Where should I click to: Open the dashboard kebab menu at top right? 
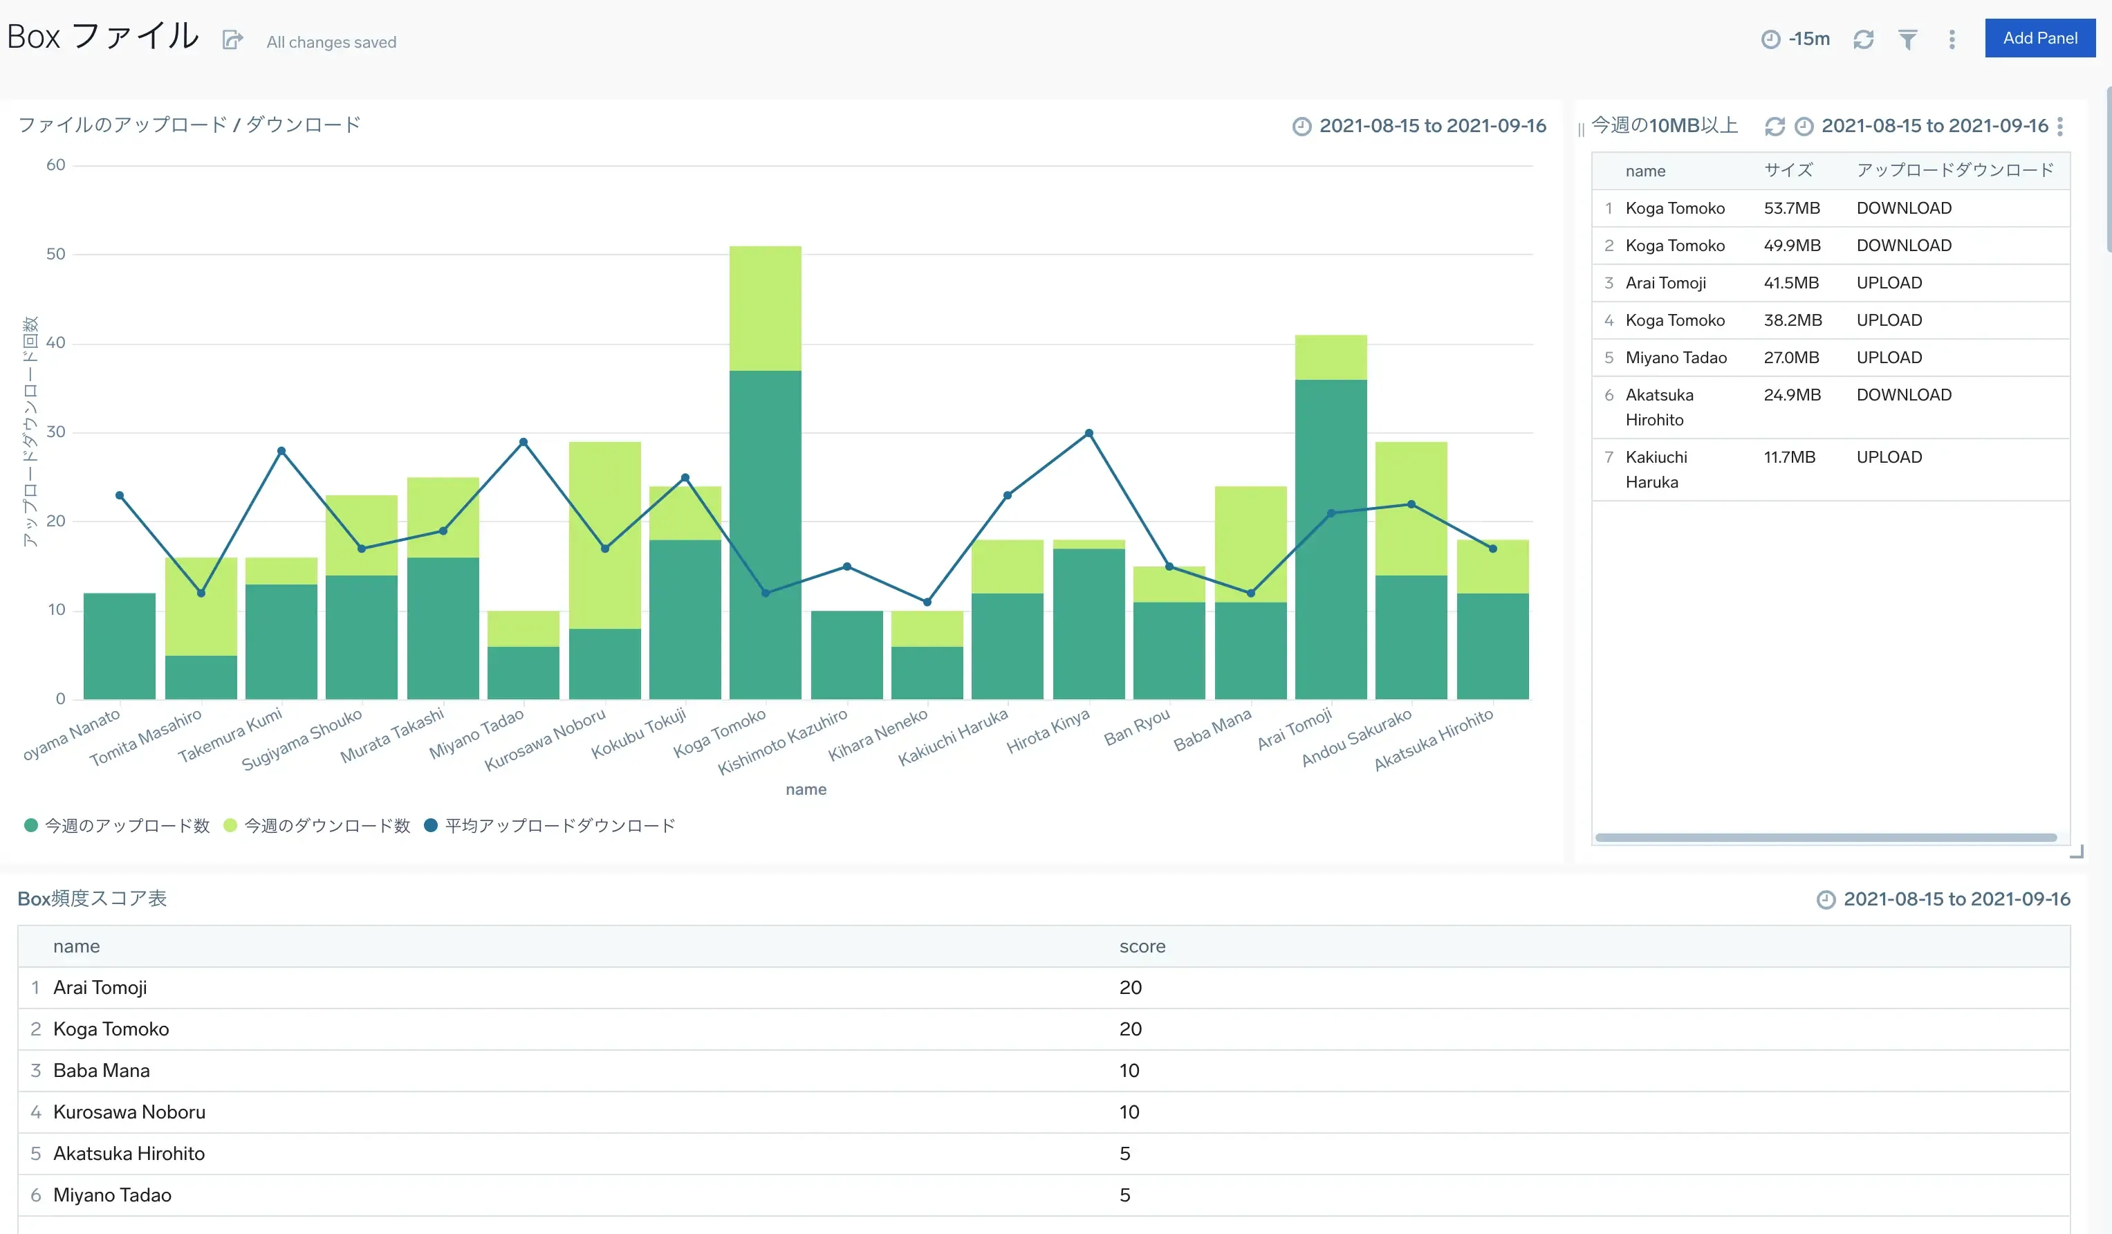pos(1952,39)
